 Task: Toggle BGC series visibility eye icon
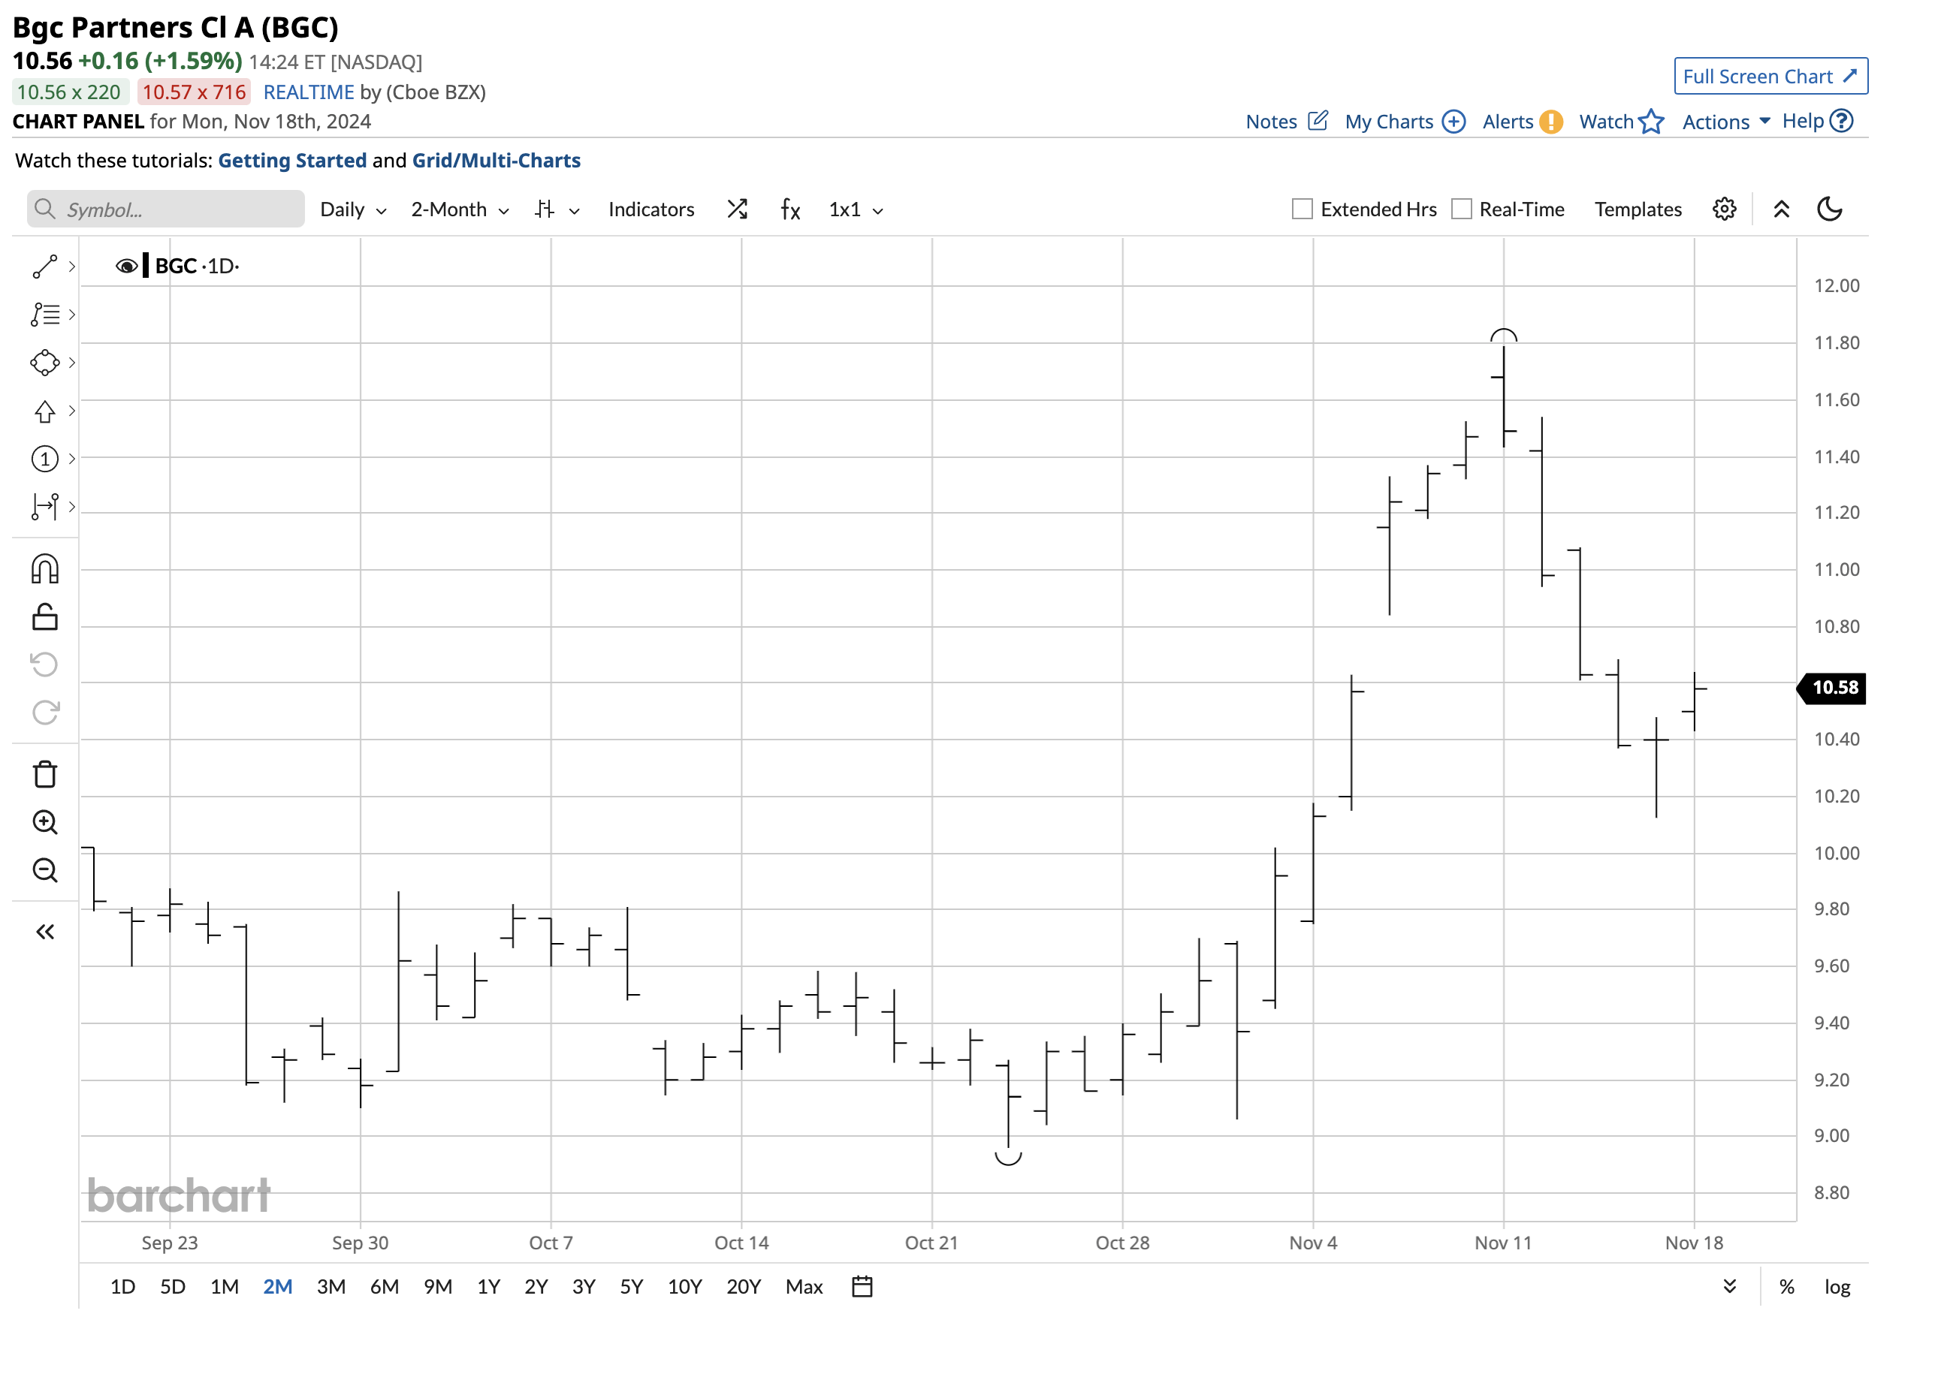tap(125, 267)
